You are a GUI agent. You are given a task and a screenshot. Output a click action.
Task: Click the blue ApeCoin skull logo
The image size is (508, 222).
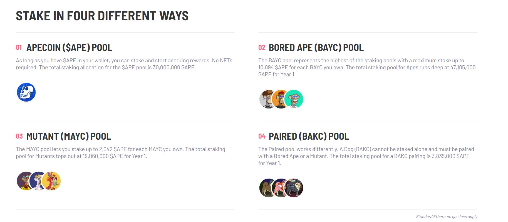pyautogui.click(x=26, y=92)
